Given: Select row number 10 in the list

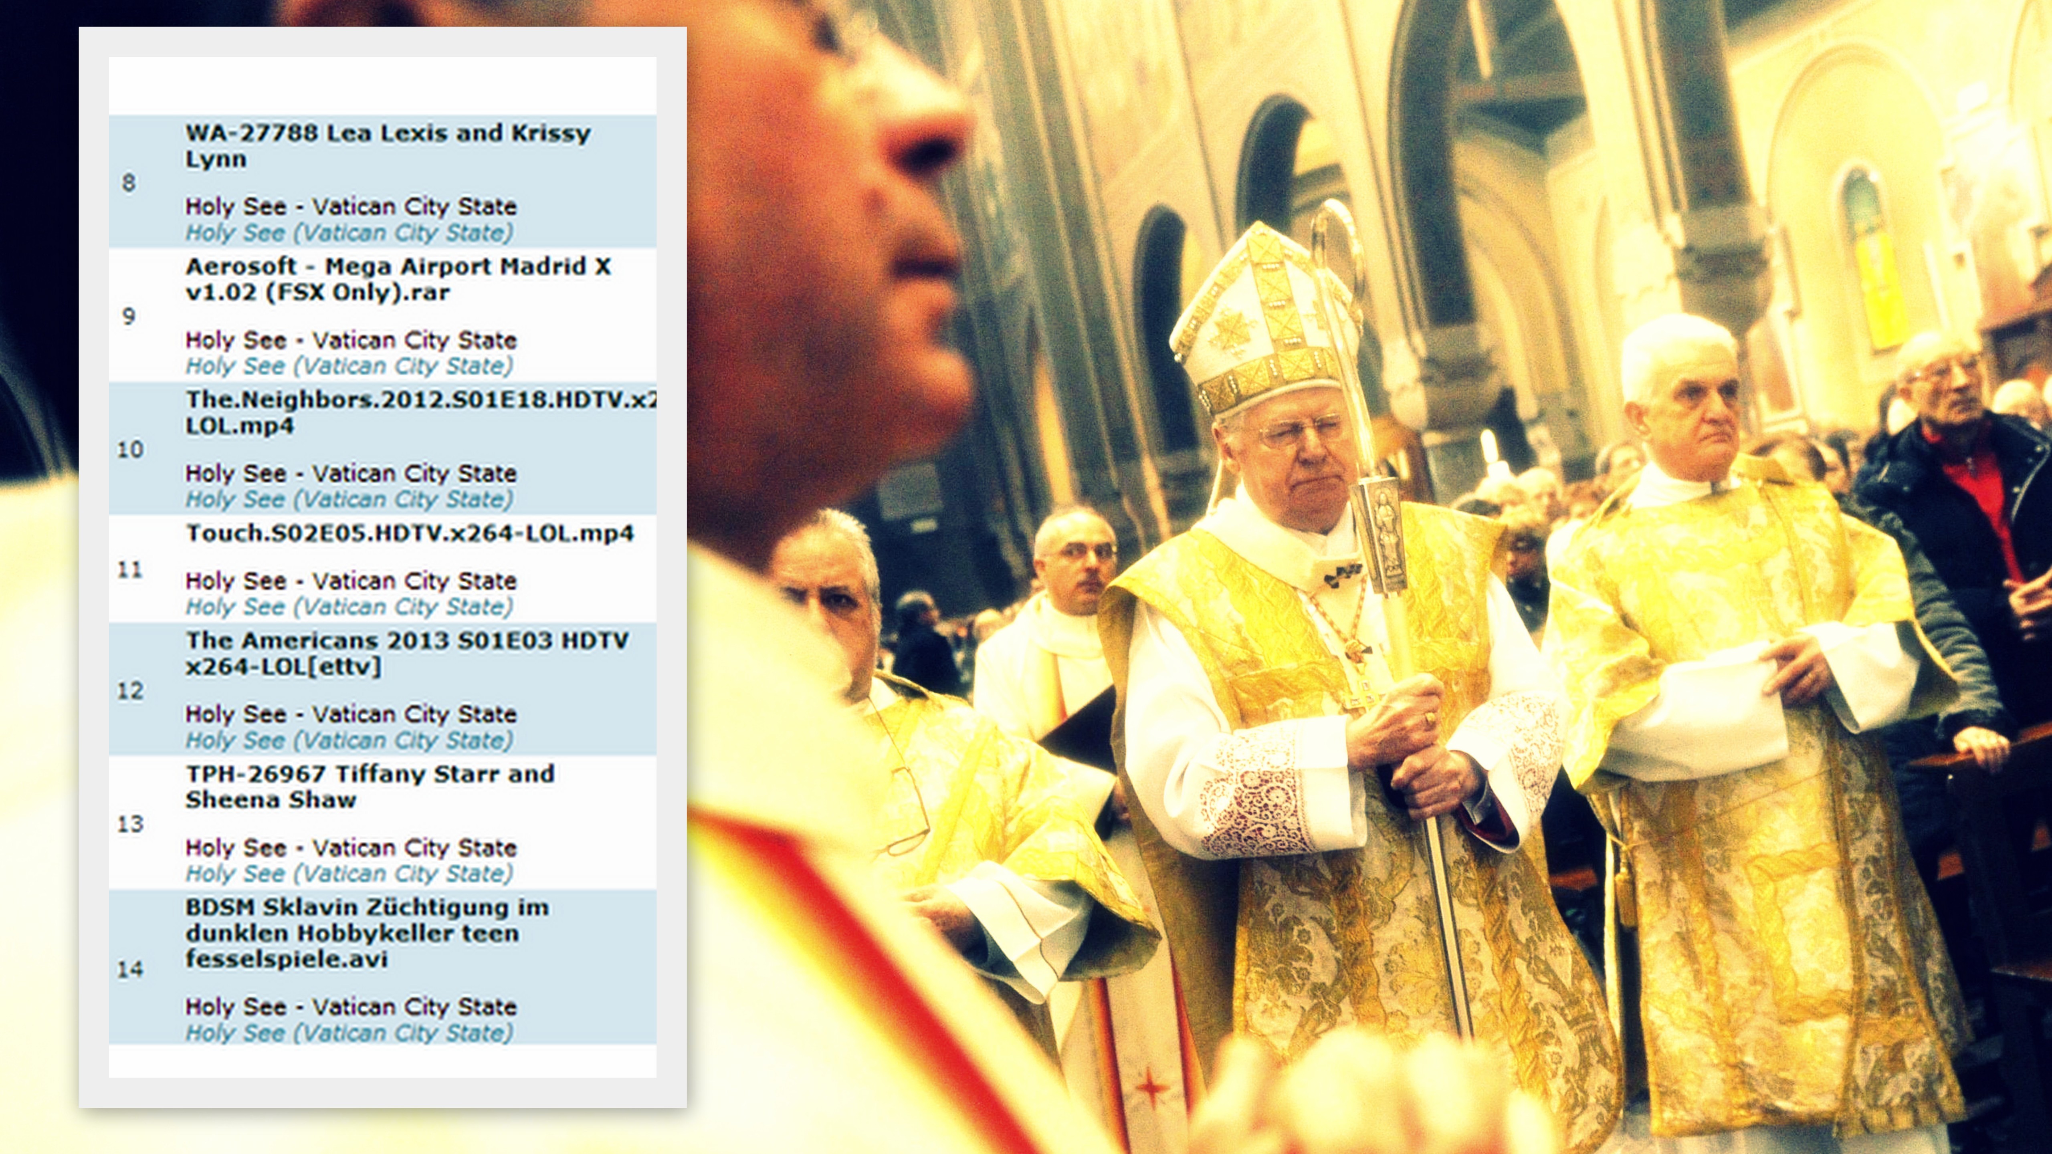Looking at the screenshot, I should [130, 450].
